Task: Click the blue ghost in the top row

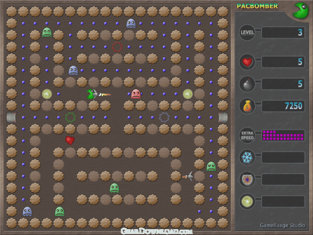Action: point(131,23)
